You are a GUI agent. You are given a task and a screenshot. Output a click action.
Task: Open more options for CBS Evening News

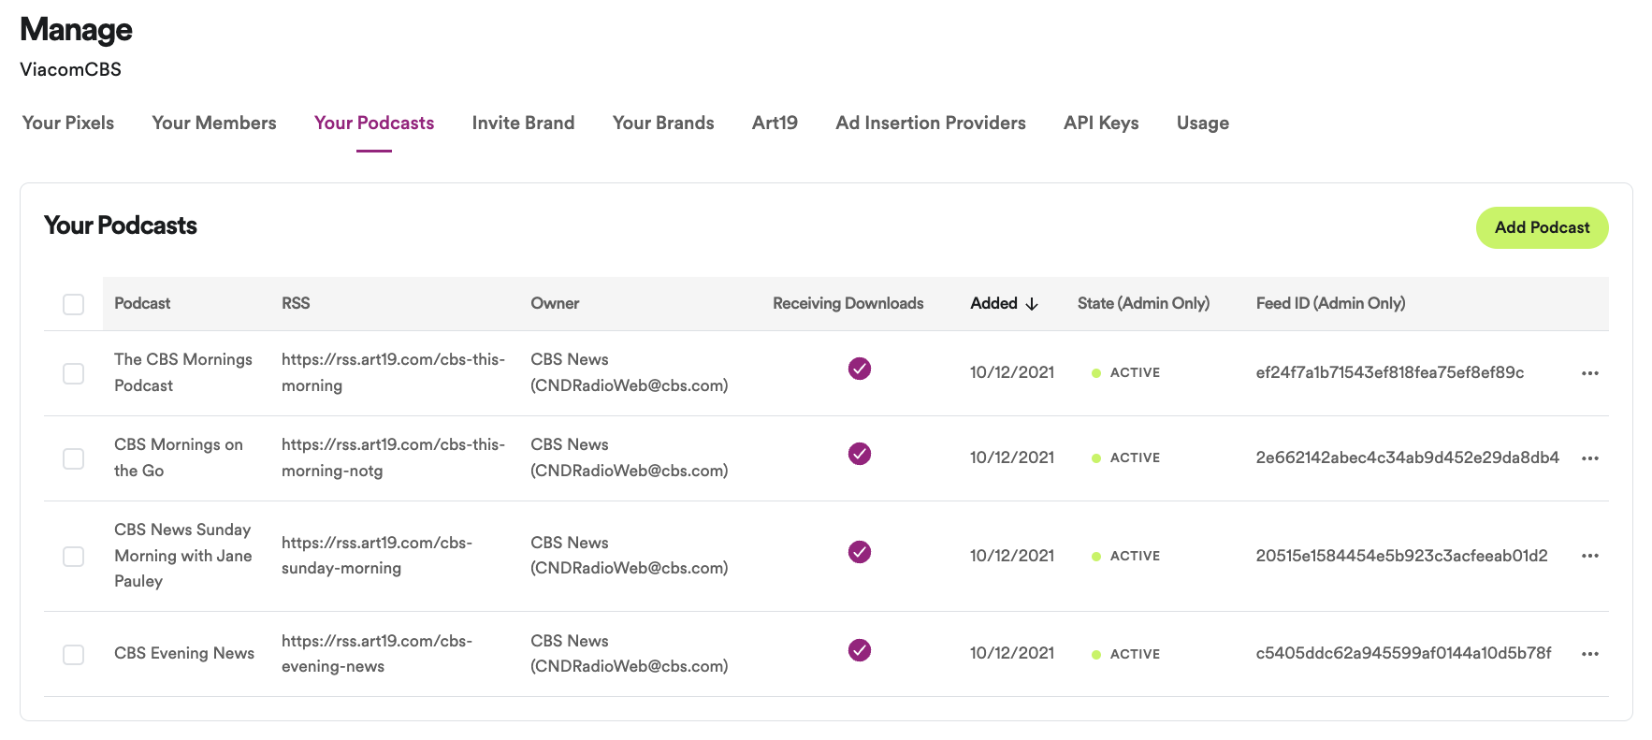pos(1589,654)
